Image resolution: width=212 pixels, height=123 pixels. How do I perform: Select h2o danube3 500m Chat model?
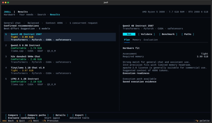point(60,59)
